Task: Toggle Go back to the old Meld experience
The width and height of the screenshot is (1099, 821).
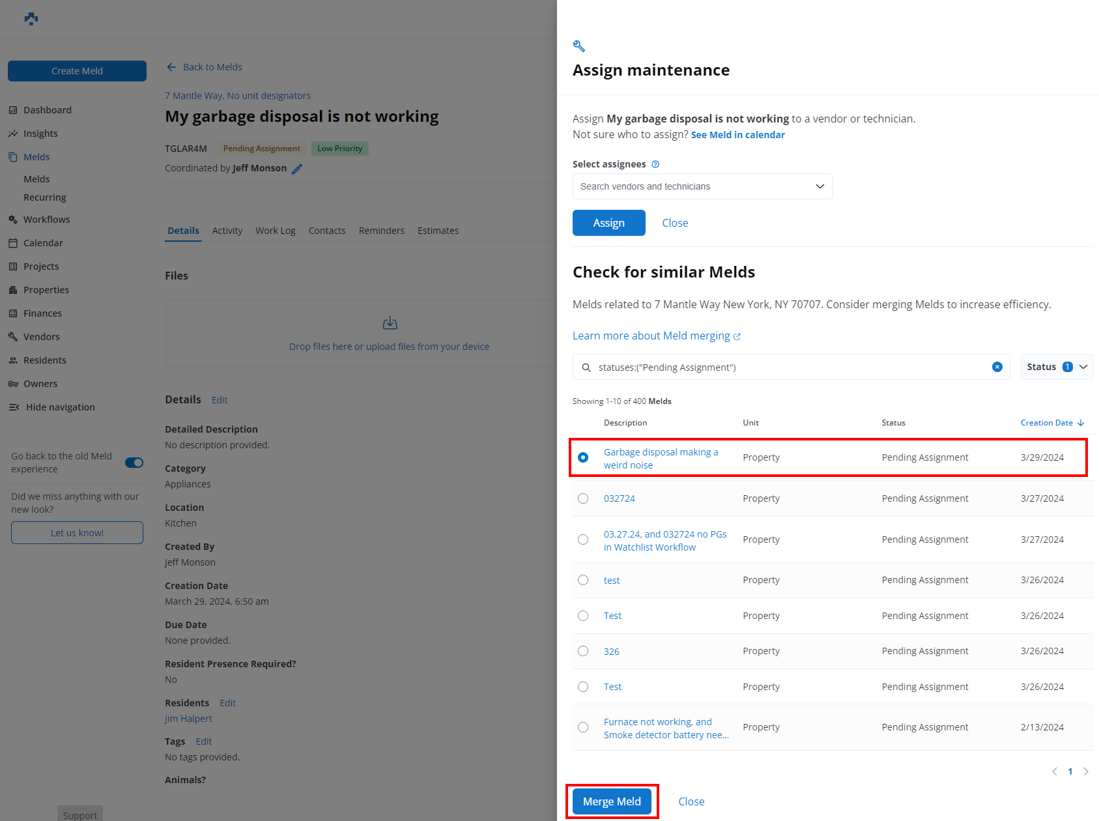Action: pyautogui.click(x=134, y=462)
